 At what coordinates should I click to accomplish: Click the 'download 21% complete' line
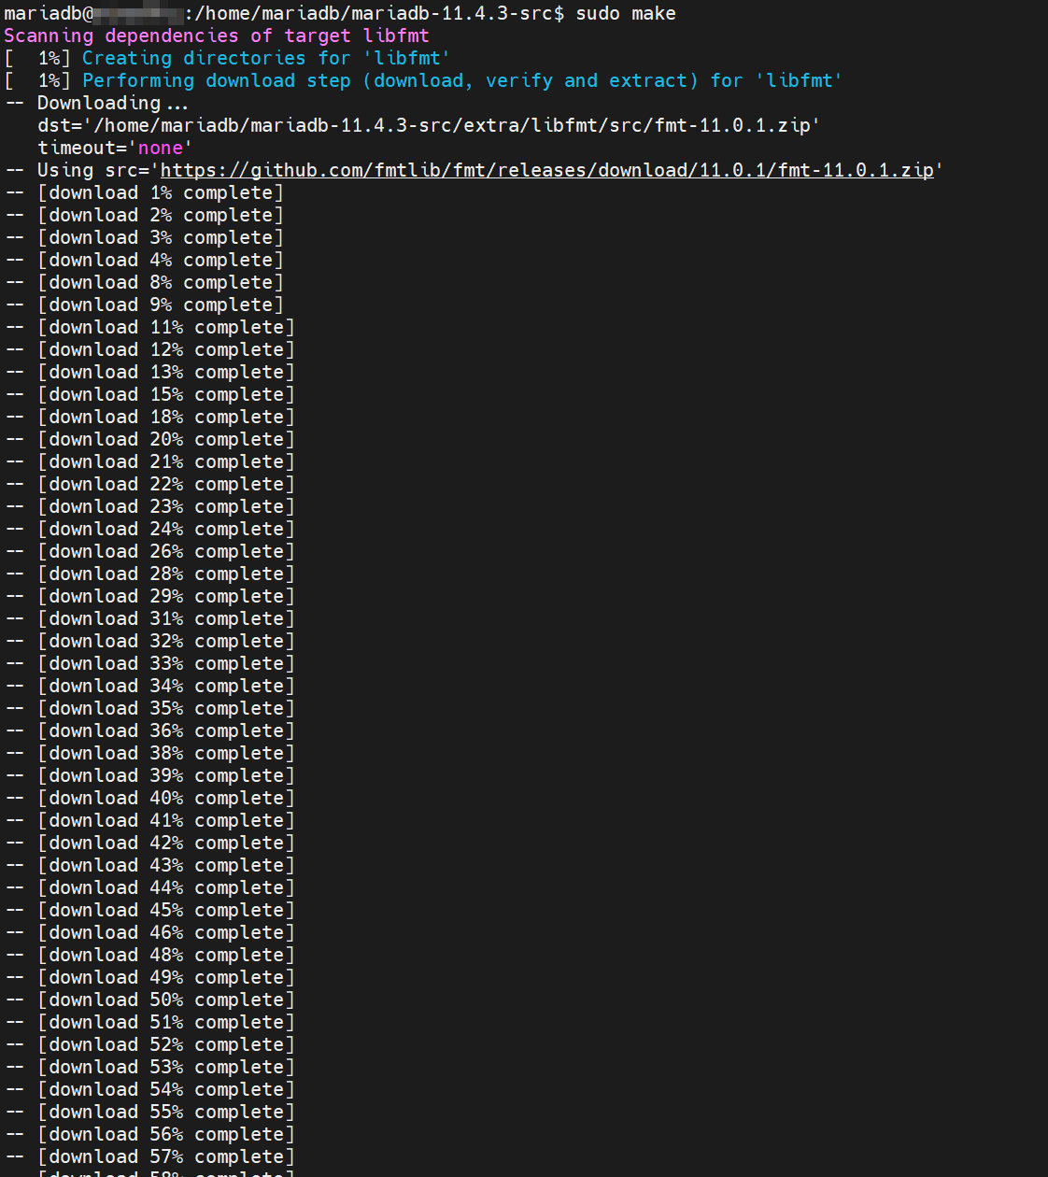(x=150, y=462)
